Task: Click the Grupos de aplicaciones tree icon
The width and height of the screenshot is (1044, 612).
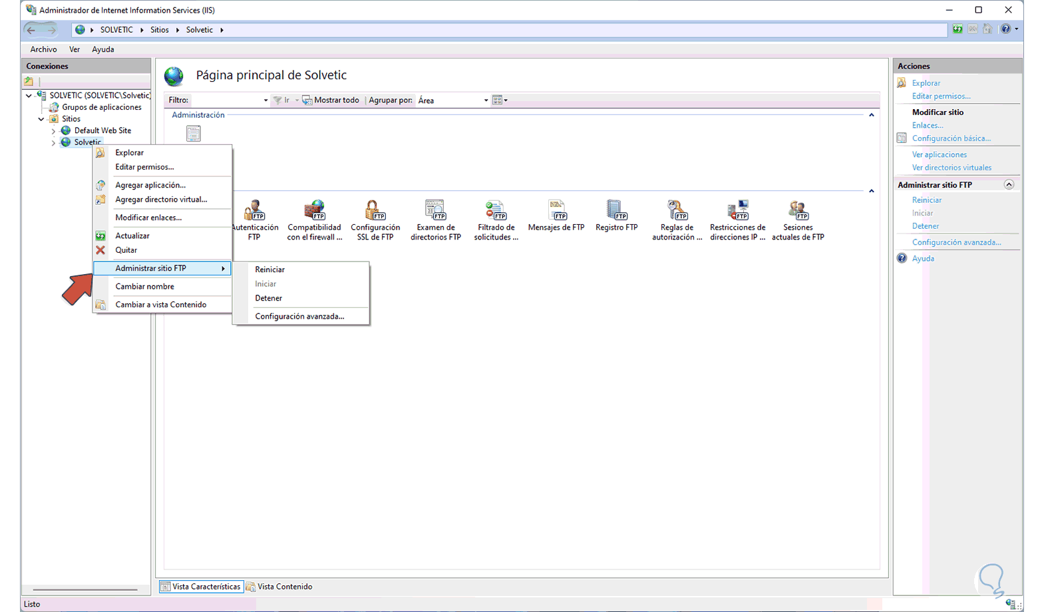Action: [x=54, y=107]
